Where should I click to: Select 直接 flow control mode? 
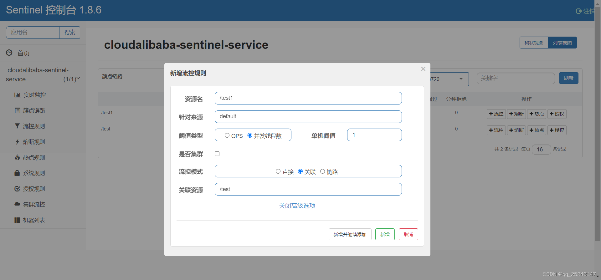point(278,171)
